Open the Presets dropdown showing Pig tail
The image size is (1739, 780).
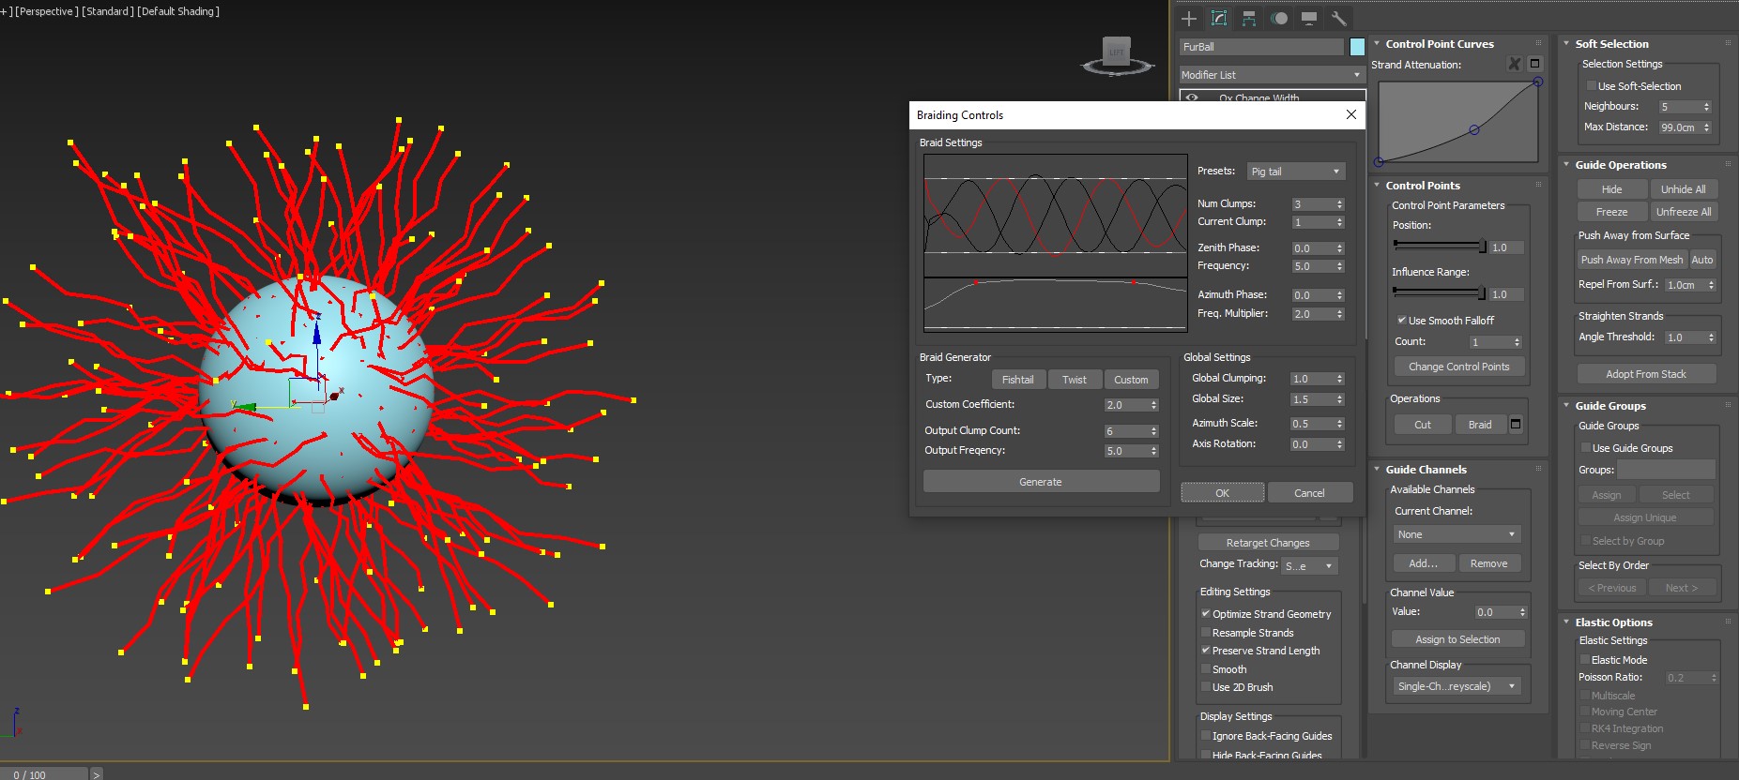(x=1295, y=172)
